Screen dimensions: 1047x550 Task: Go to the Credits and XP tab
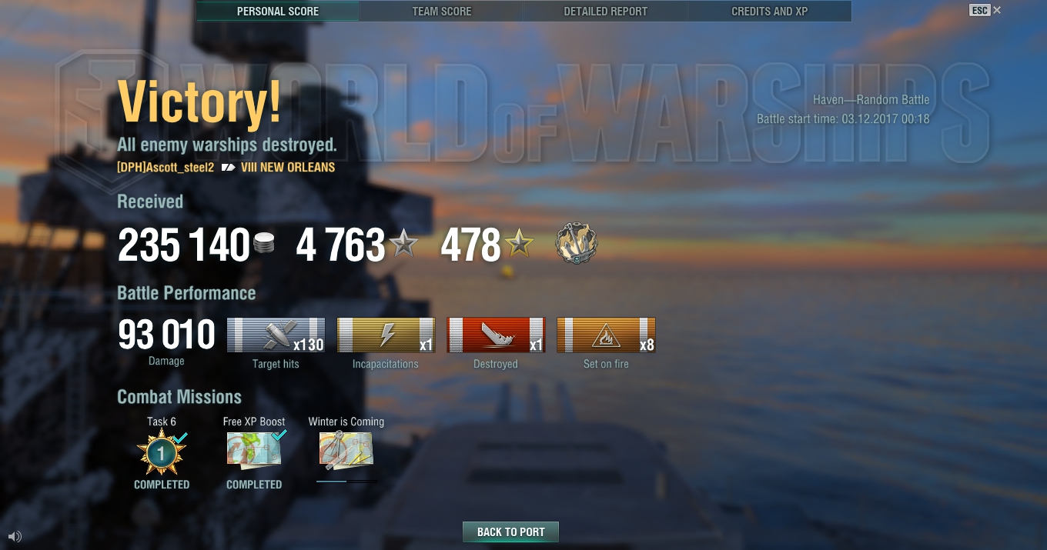(770, 12)
